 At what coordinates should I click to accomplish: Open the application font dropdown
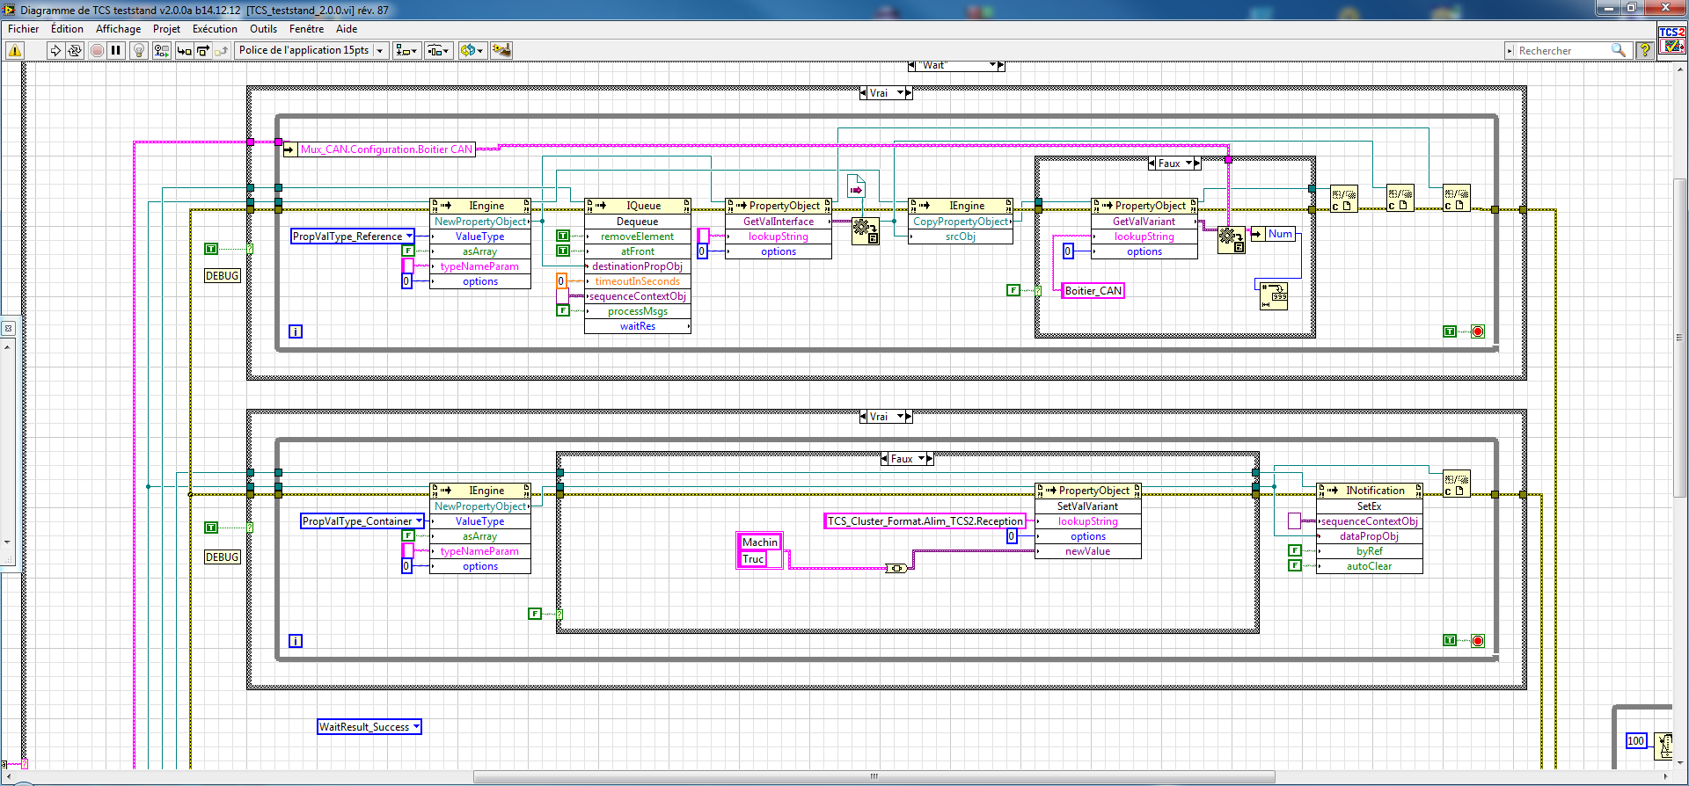312,50
